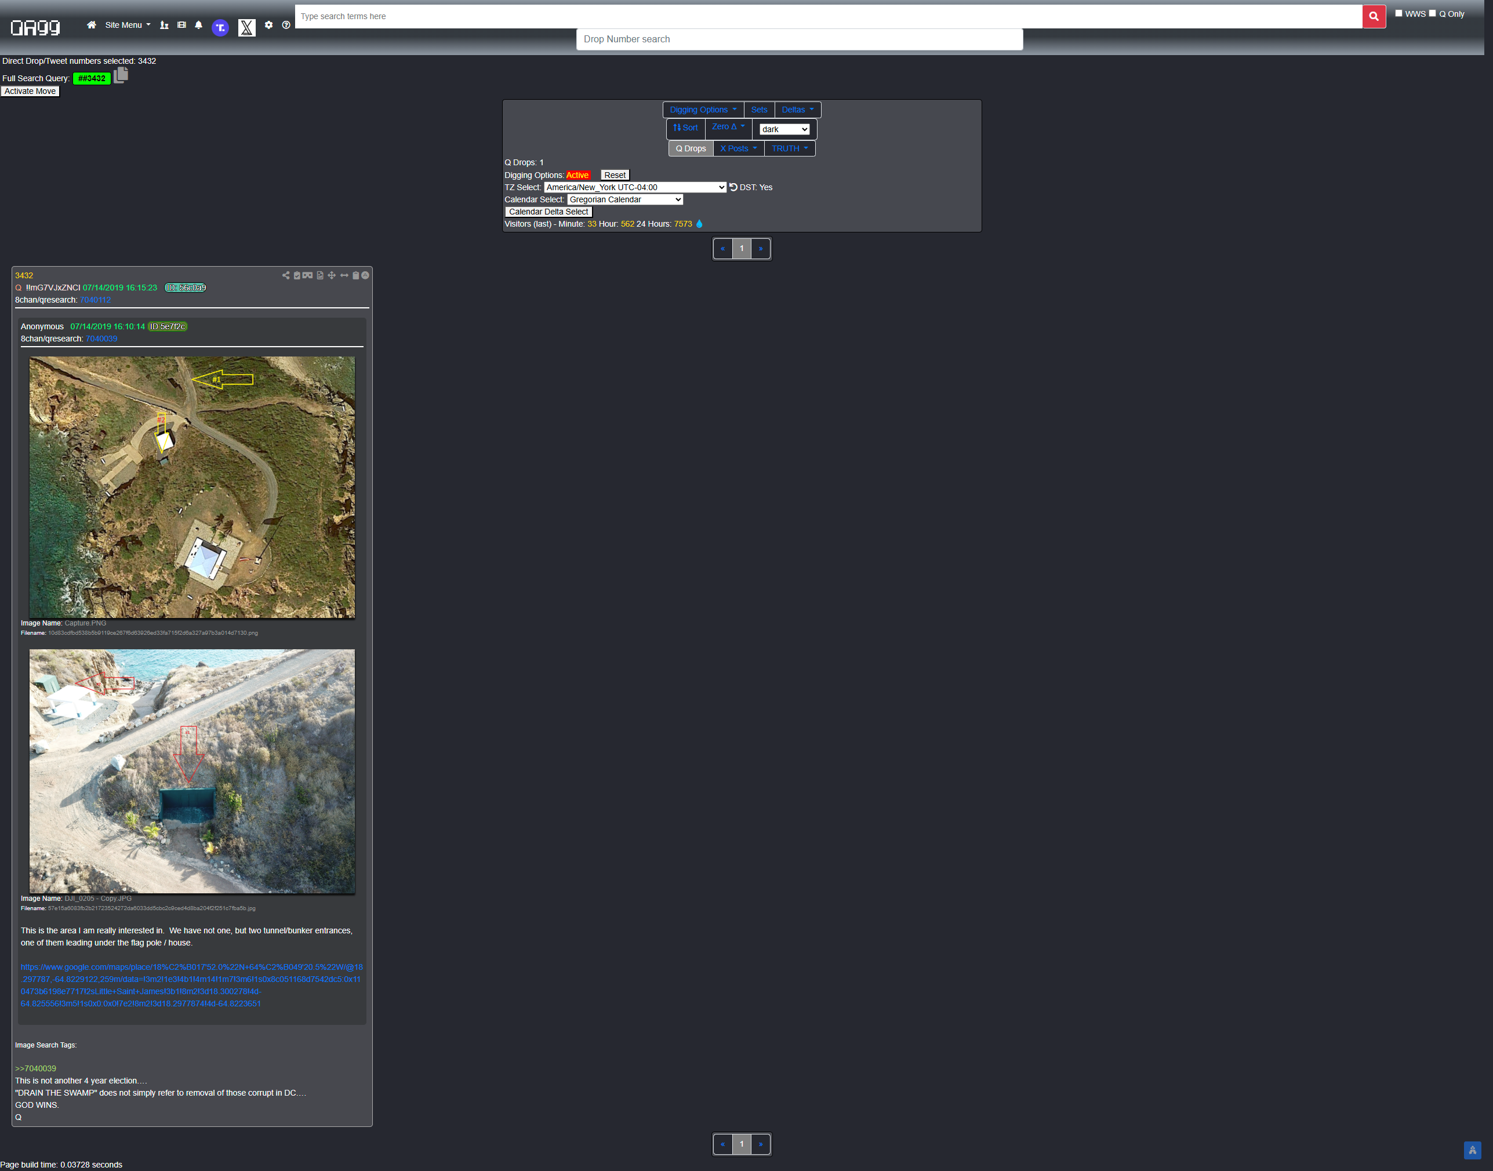Image resolution: width=1493 pixels, height=1171 pixels.
Task: Share drop 3432 via share icon
Action: coord(285,275)
